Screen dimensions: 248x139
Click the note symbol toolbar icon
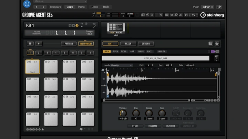pyautogui.click(x=181, y=15)
